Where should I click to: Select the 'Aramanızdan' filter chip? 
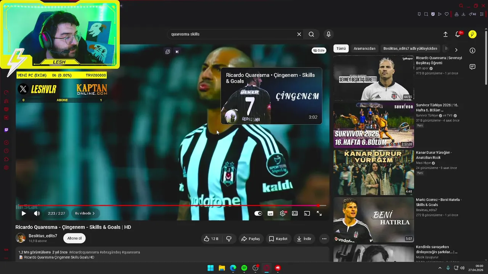click(x=364, y=48)
